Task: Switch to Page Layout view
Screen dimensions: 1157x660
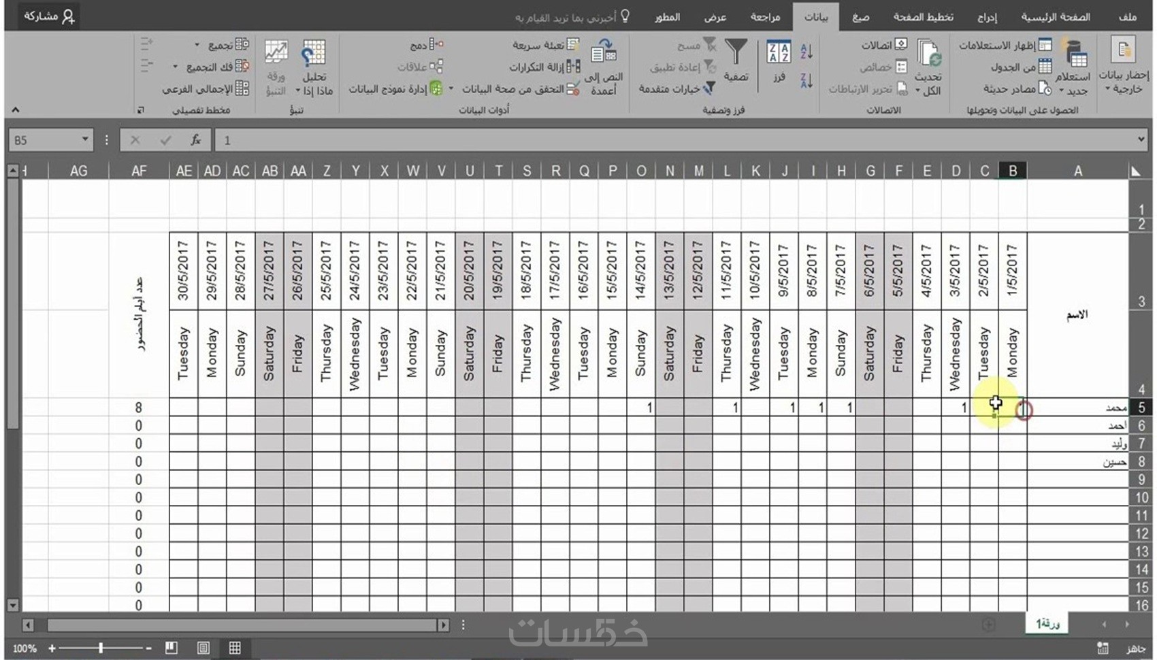Action: pos(203,648)
